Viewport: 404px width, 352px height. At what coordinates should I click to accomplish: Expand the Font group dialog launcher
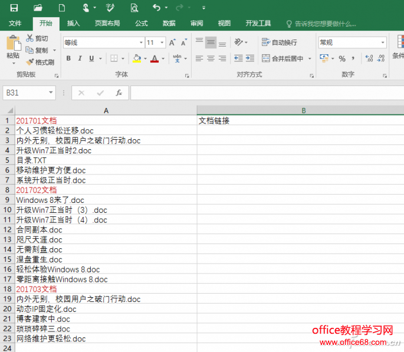(x=187, y=75)
